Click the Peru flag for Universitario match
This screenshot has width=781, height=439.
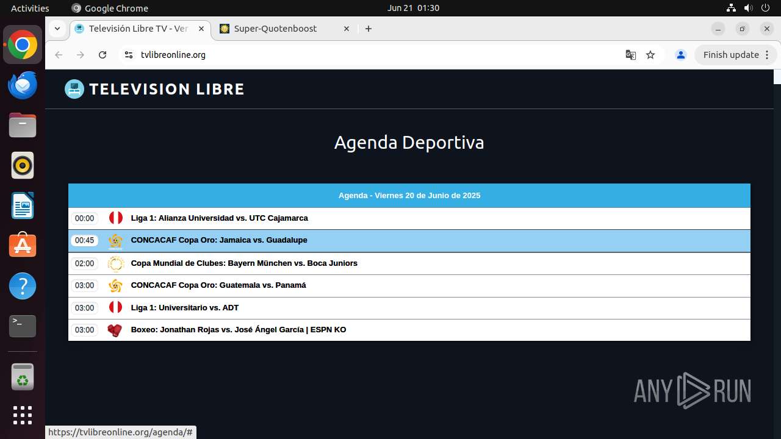(x=115, y=307)
